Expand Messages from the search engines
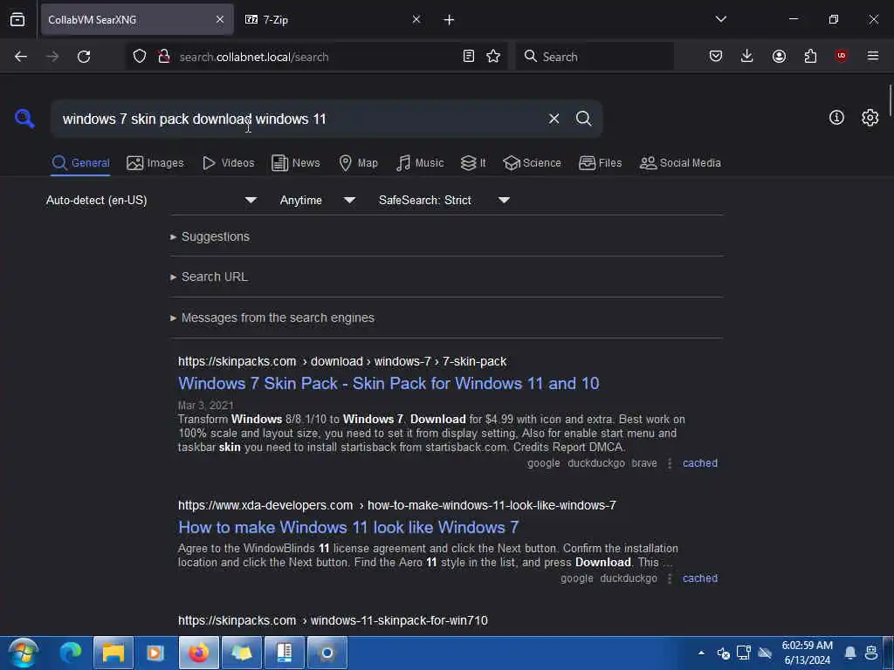Viewport: 894px width, 670px height. (272, 318)
